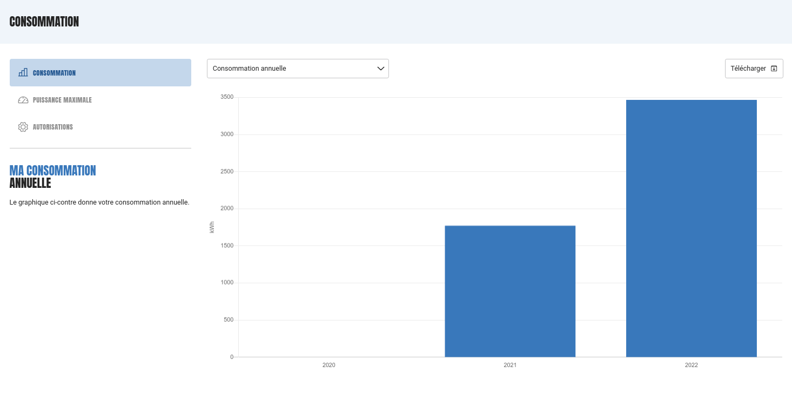
Task: Click the 2021 consumption bar
Action: tap(510, 291)
